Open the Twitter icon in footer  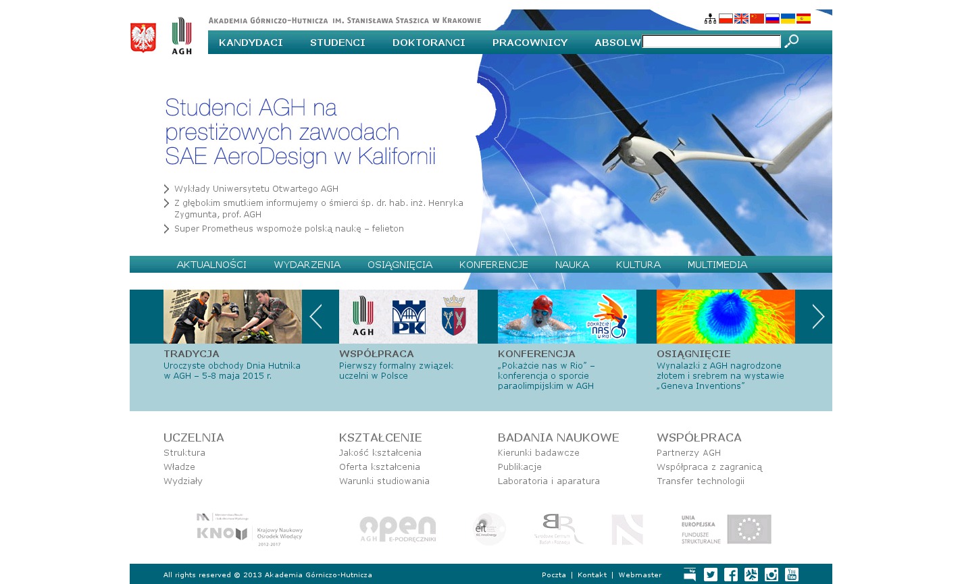[x=711, y=575]
